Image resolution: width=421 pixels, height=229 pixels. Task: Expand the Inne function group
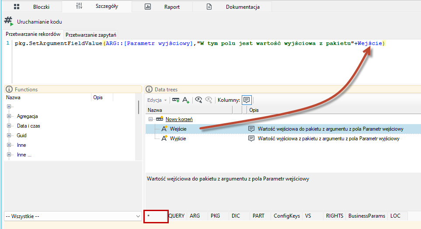click(9, 145)
